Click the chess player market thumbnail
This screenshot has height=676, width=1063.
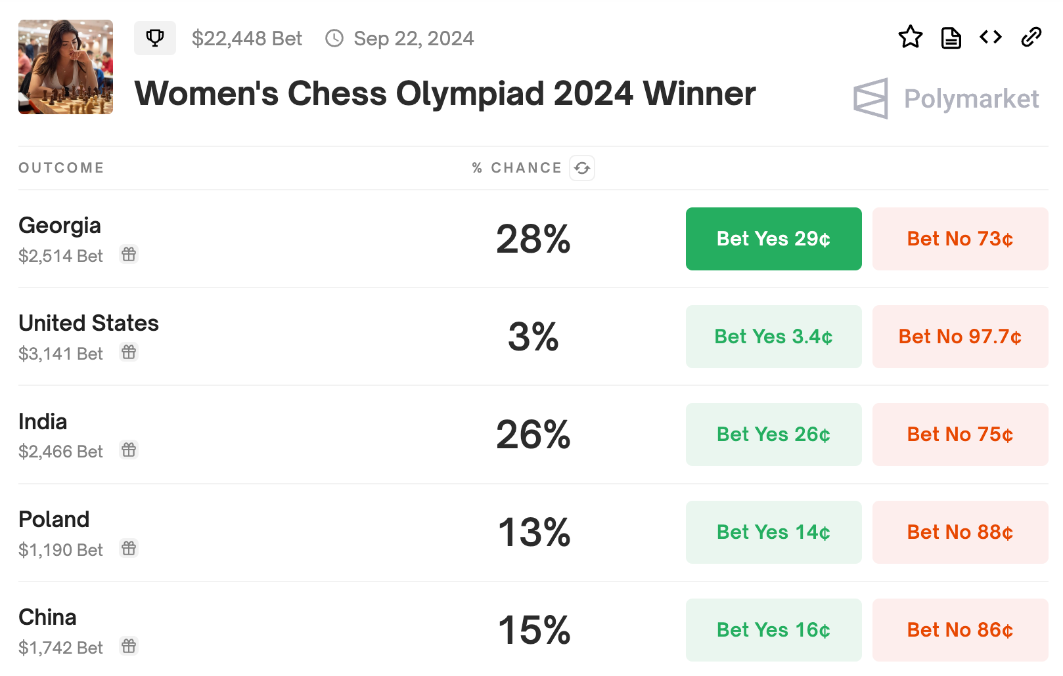click(66, 67)
